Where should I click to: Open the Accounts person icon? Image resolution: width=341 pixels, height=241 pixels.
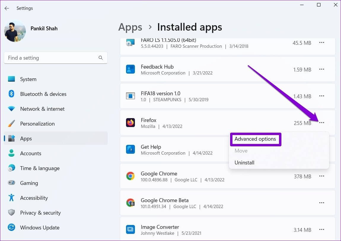(x=11, y=153)
